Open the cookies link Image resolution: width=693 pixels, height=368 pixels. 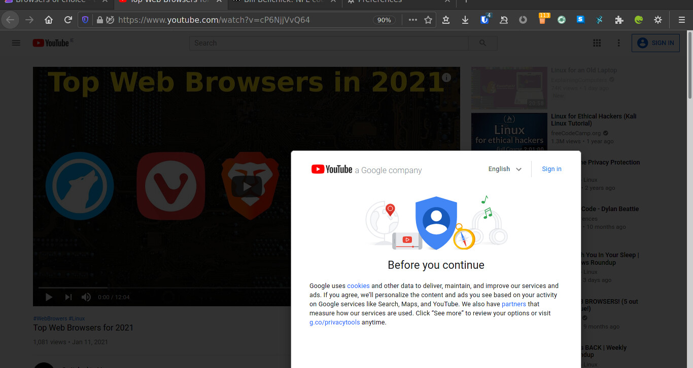(x=358, y=286)
